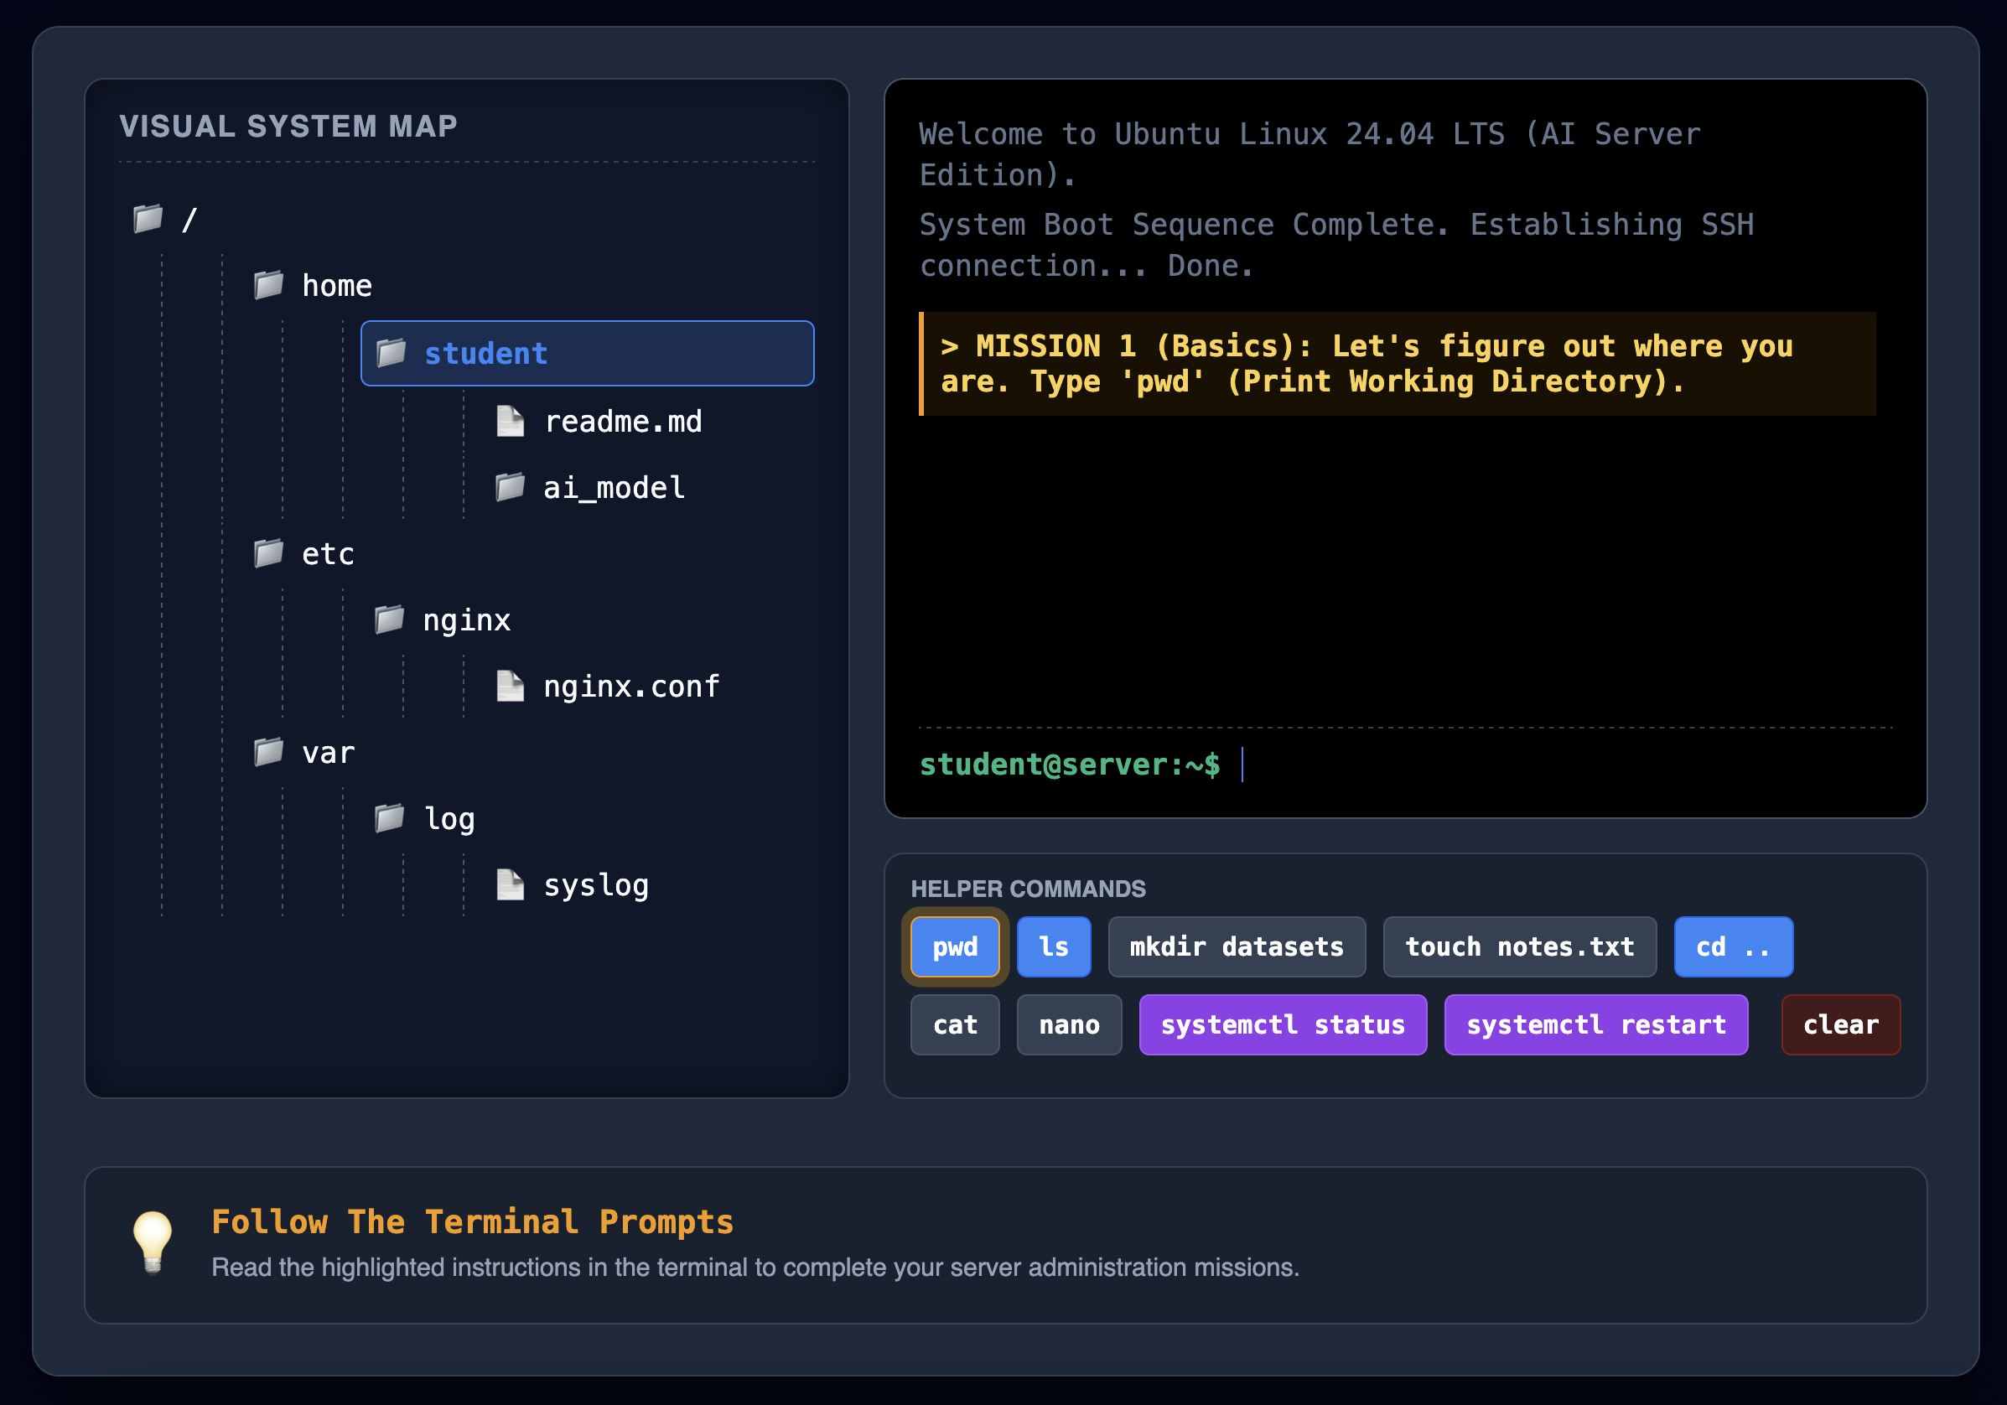Screen dimensions: 2007x1405
Task: Click the student folder icon
Action: [x=391, y=352]
